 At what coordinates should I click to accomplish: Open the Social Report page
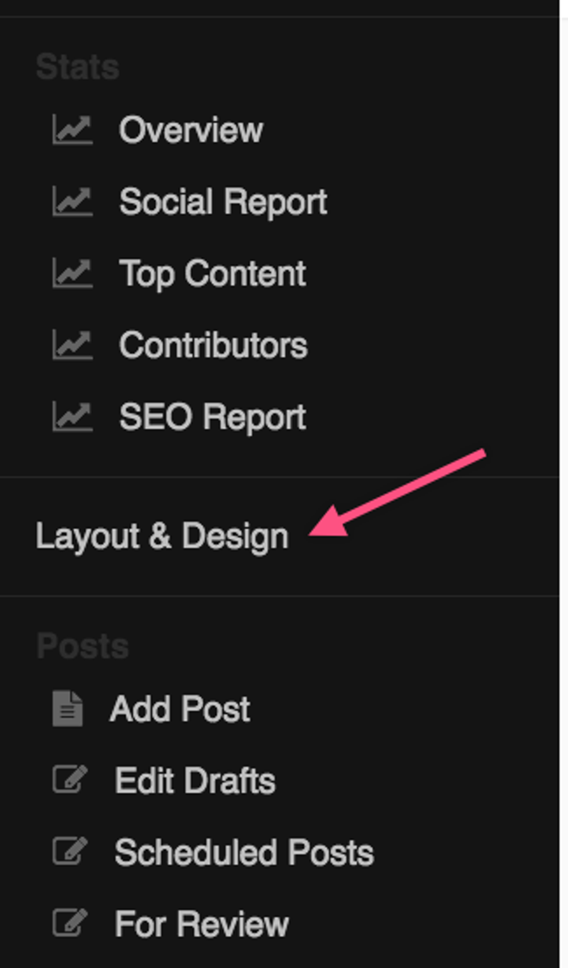[x=223, y=201]
